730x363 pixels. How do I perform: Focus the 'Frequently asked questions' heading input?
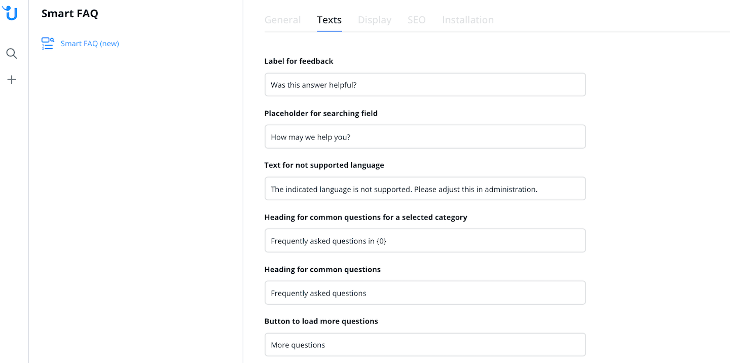click(425, 293)
